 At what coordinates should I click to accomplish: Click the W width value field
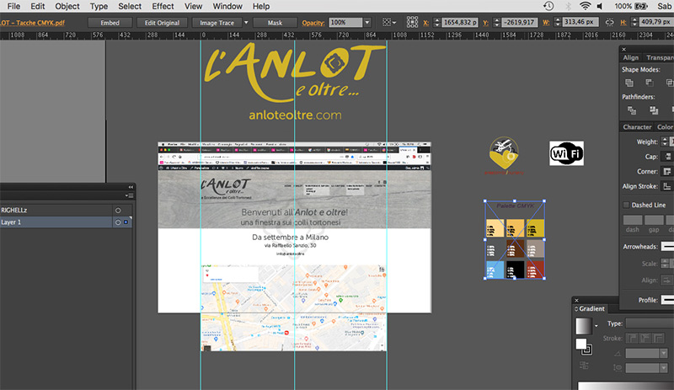(x=580, y=23)
